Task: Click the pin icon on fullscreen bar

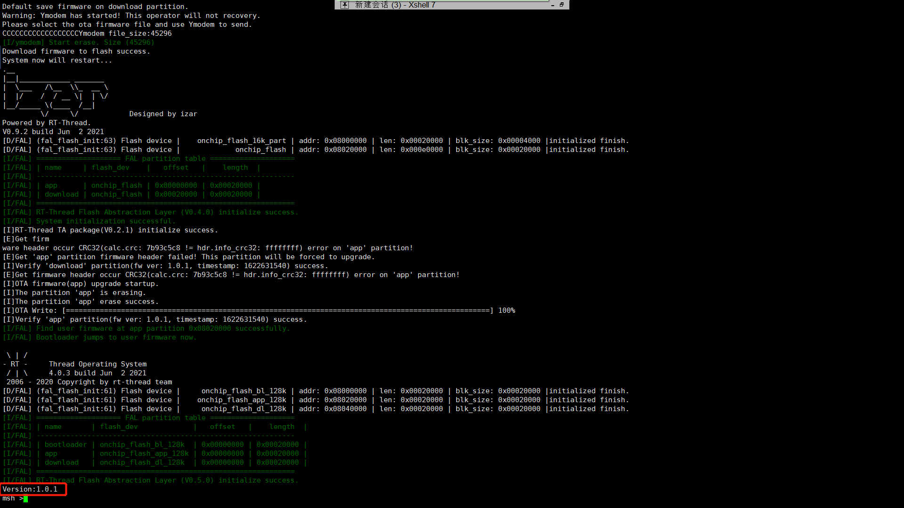Action: point(345,5)
